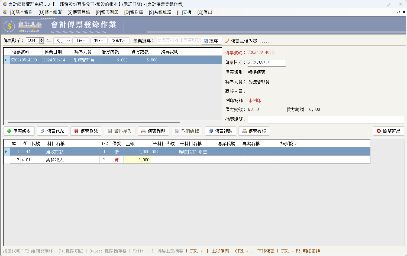The height and width of the screenshot is (256, 407).
Task: Click the printer icon of 傳票列印
Action: [143, 131]
